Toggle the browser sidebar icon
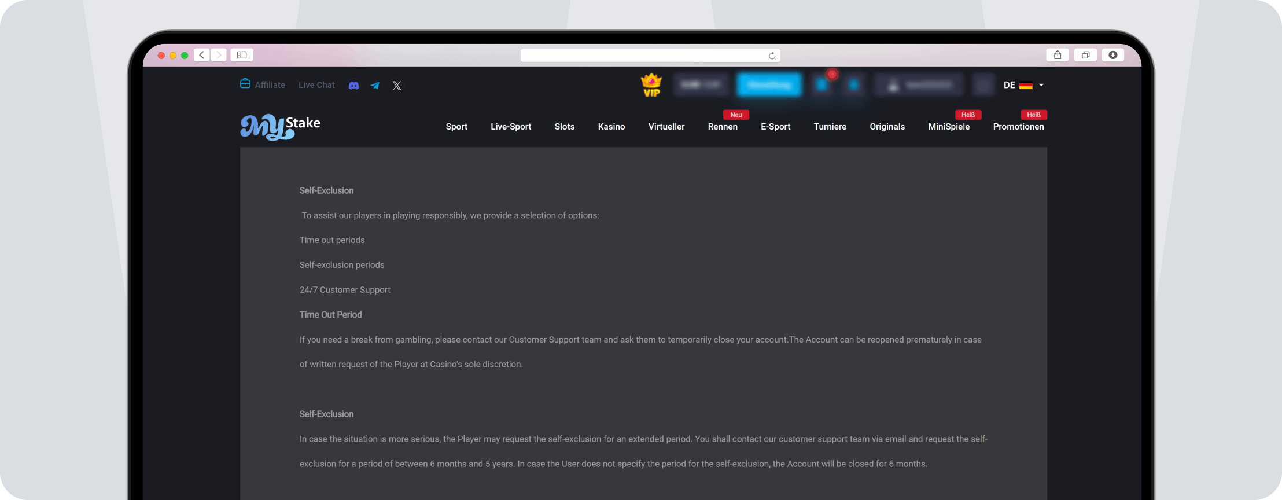Image resolution: width=1282 pixels, height=500 pixels. (x=242, y=55)
